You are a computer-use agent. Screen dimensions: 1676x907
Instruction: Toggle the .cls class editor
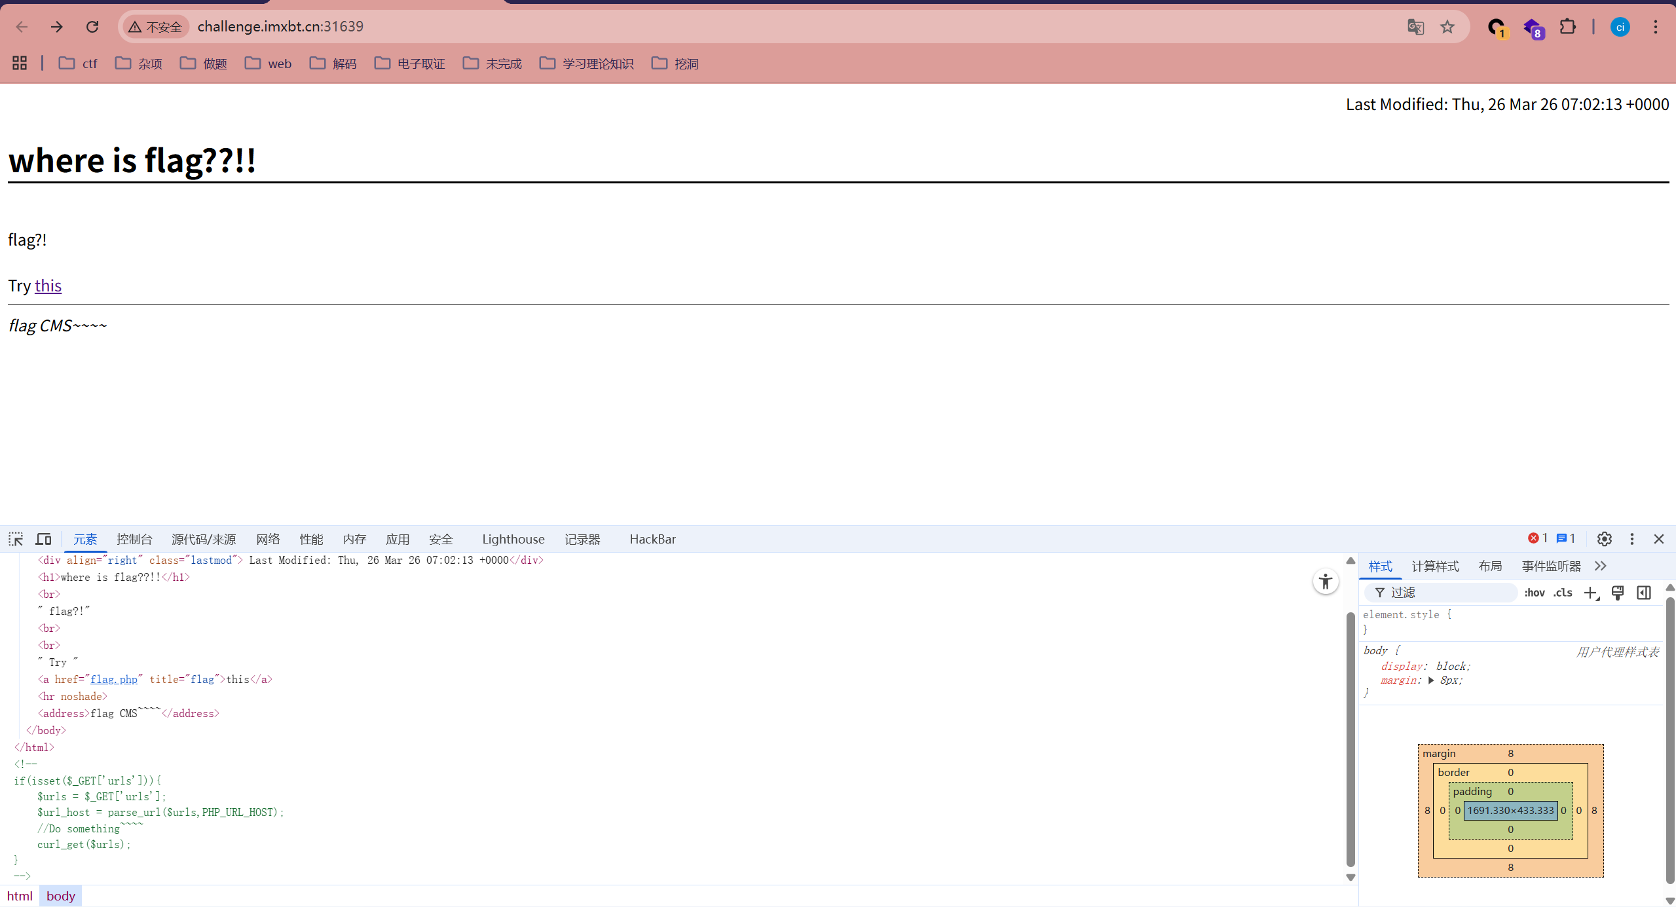[1563, 593]
